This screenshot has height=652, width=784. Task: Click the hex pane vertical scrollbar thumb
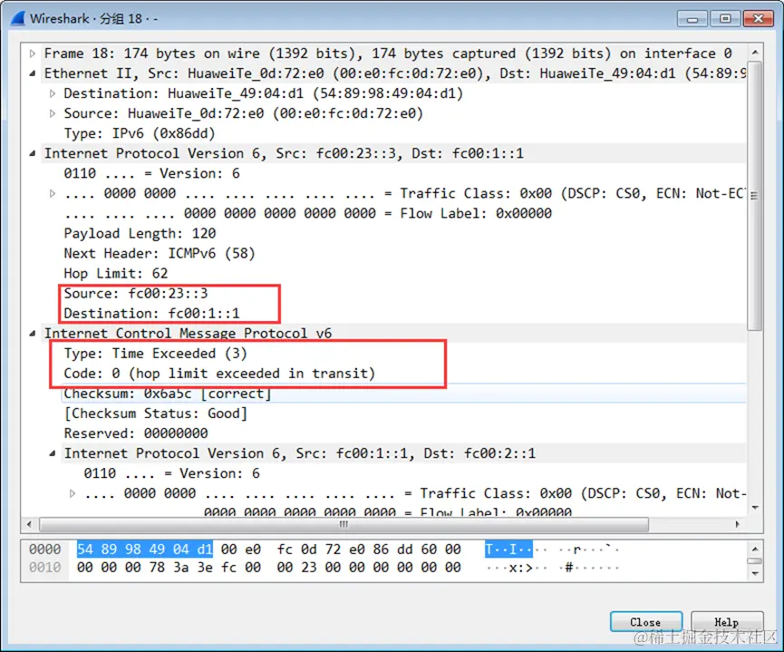pos(755,561)
